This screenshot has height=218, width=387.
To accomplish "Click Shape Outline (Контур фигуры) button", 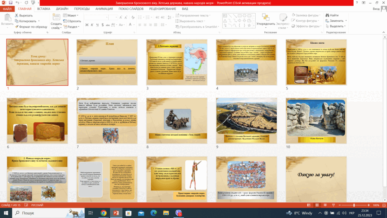I will (x=305, y=21).
